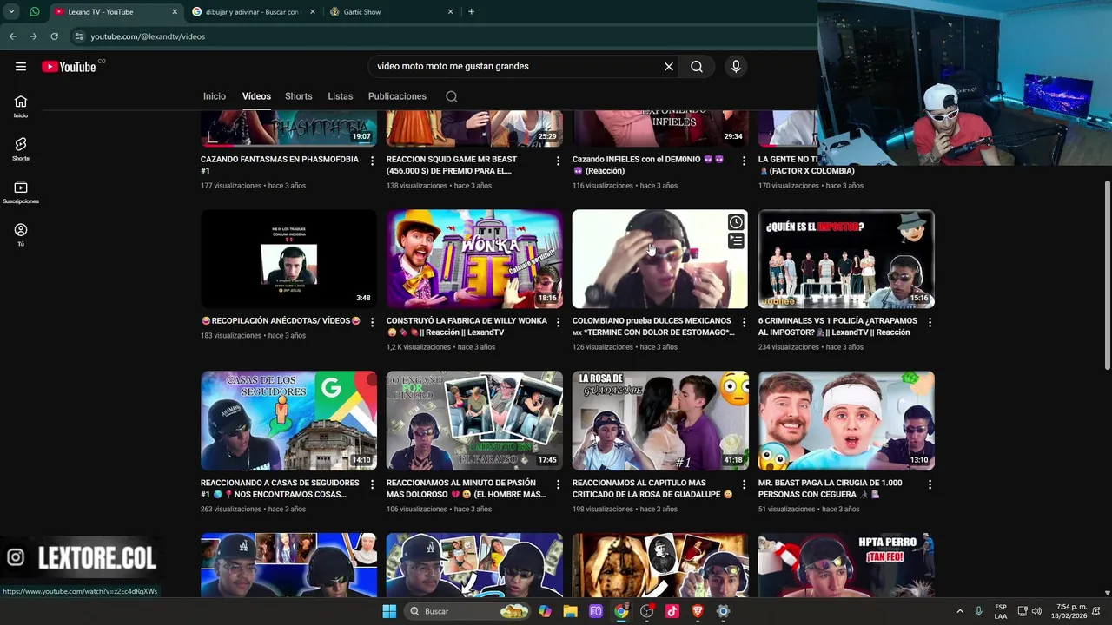Open the Windows Start menu

[389, 611]
